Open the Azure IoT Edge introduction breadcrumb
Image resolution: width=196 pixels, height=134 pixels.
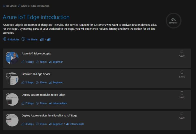pos(35,6)
